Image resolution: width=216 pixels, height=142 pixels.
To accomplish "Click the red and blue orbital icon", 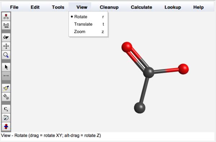I will (6, 127).
